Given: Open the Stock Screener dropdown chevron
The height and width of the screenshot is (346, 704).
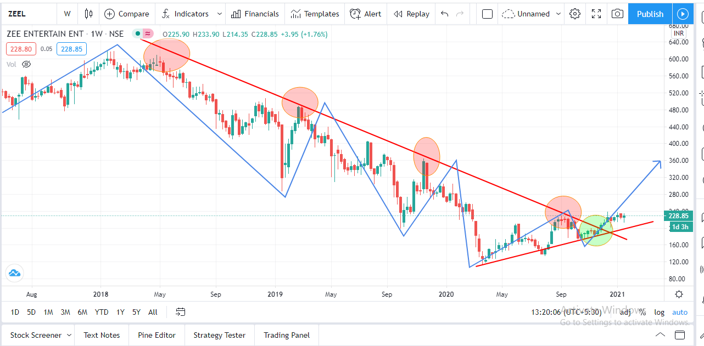Looking at the screenshot, I should (70, 335).
